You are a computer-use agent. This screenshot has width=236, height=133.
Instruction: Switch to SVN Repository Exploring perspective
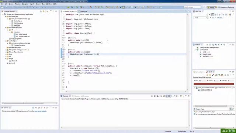[x=225, y=7]
